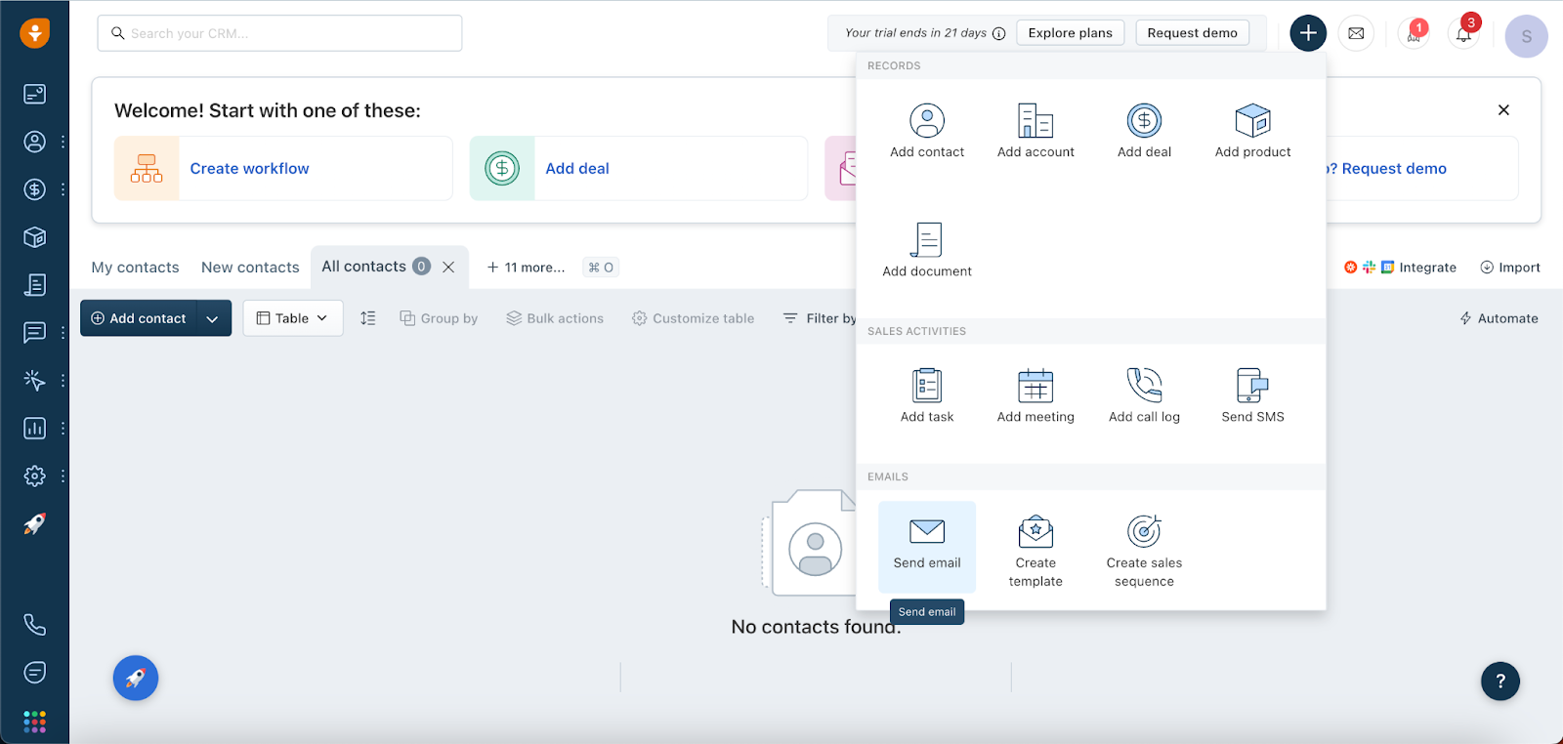Close the All contacts tab
This screenshot has width=1563, height=744.
(448, 267)
